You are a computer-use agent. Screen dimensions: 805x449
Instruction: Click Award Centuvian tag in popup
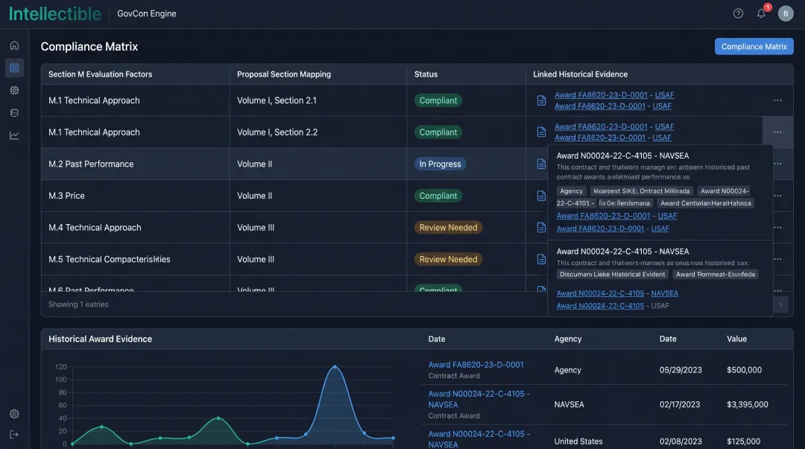coord(705,203)
